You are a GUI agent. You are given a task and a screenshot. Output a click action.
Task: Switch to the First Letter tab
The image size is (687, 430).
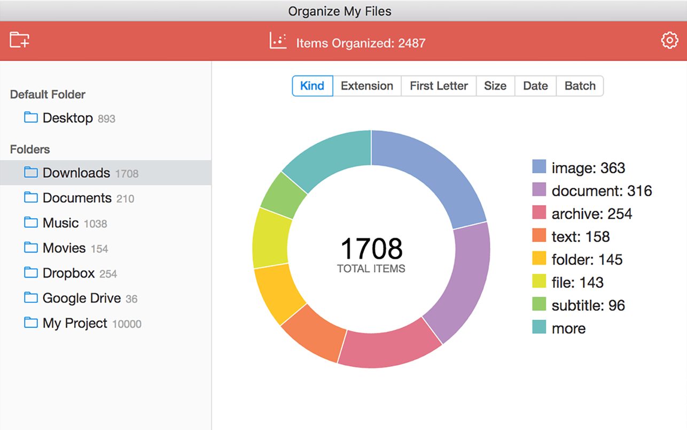[x=439, y=86]
